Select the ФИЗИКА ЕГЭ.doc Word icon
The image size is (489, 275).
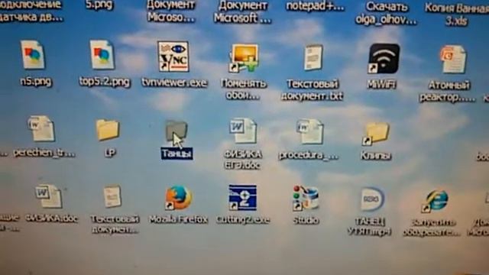pos(243,131)
